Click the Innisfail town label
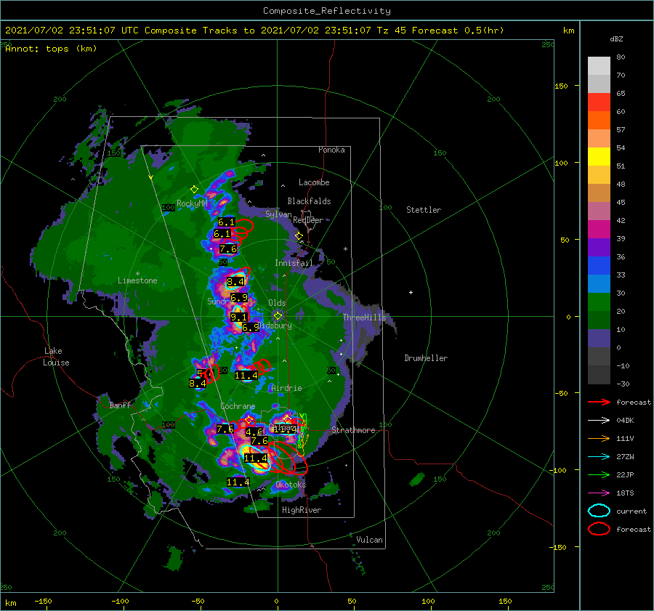 pos(294,263)
